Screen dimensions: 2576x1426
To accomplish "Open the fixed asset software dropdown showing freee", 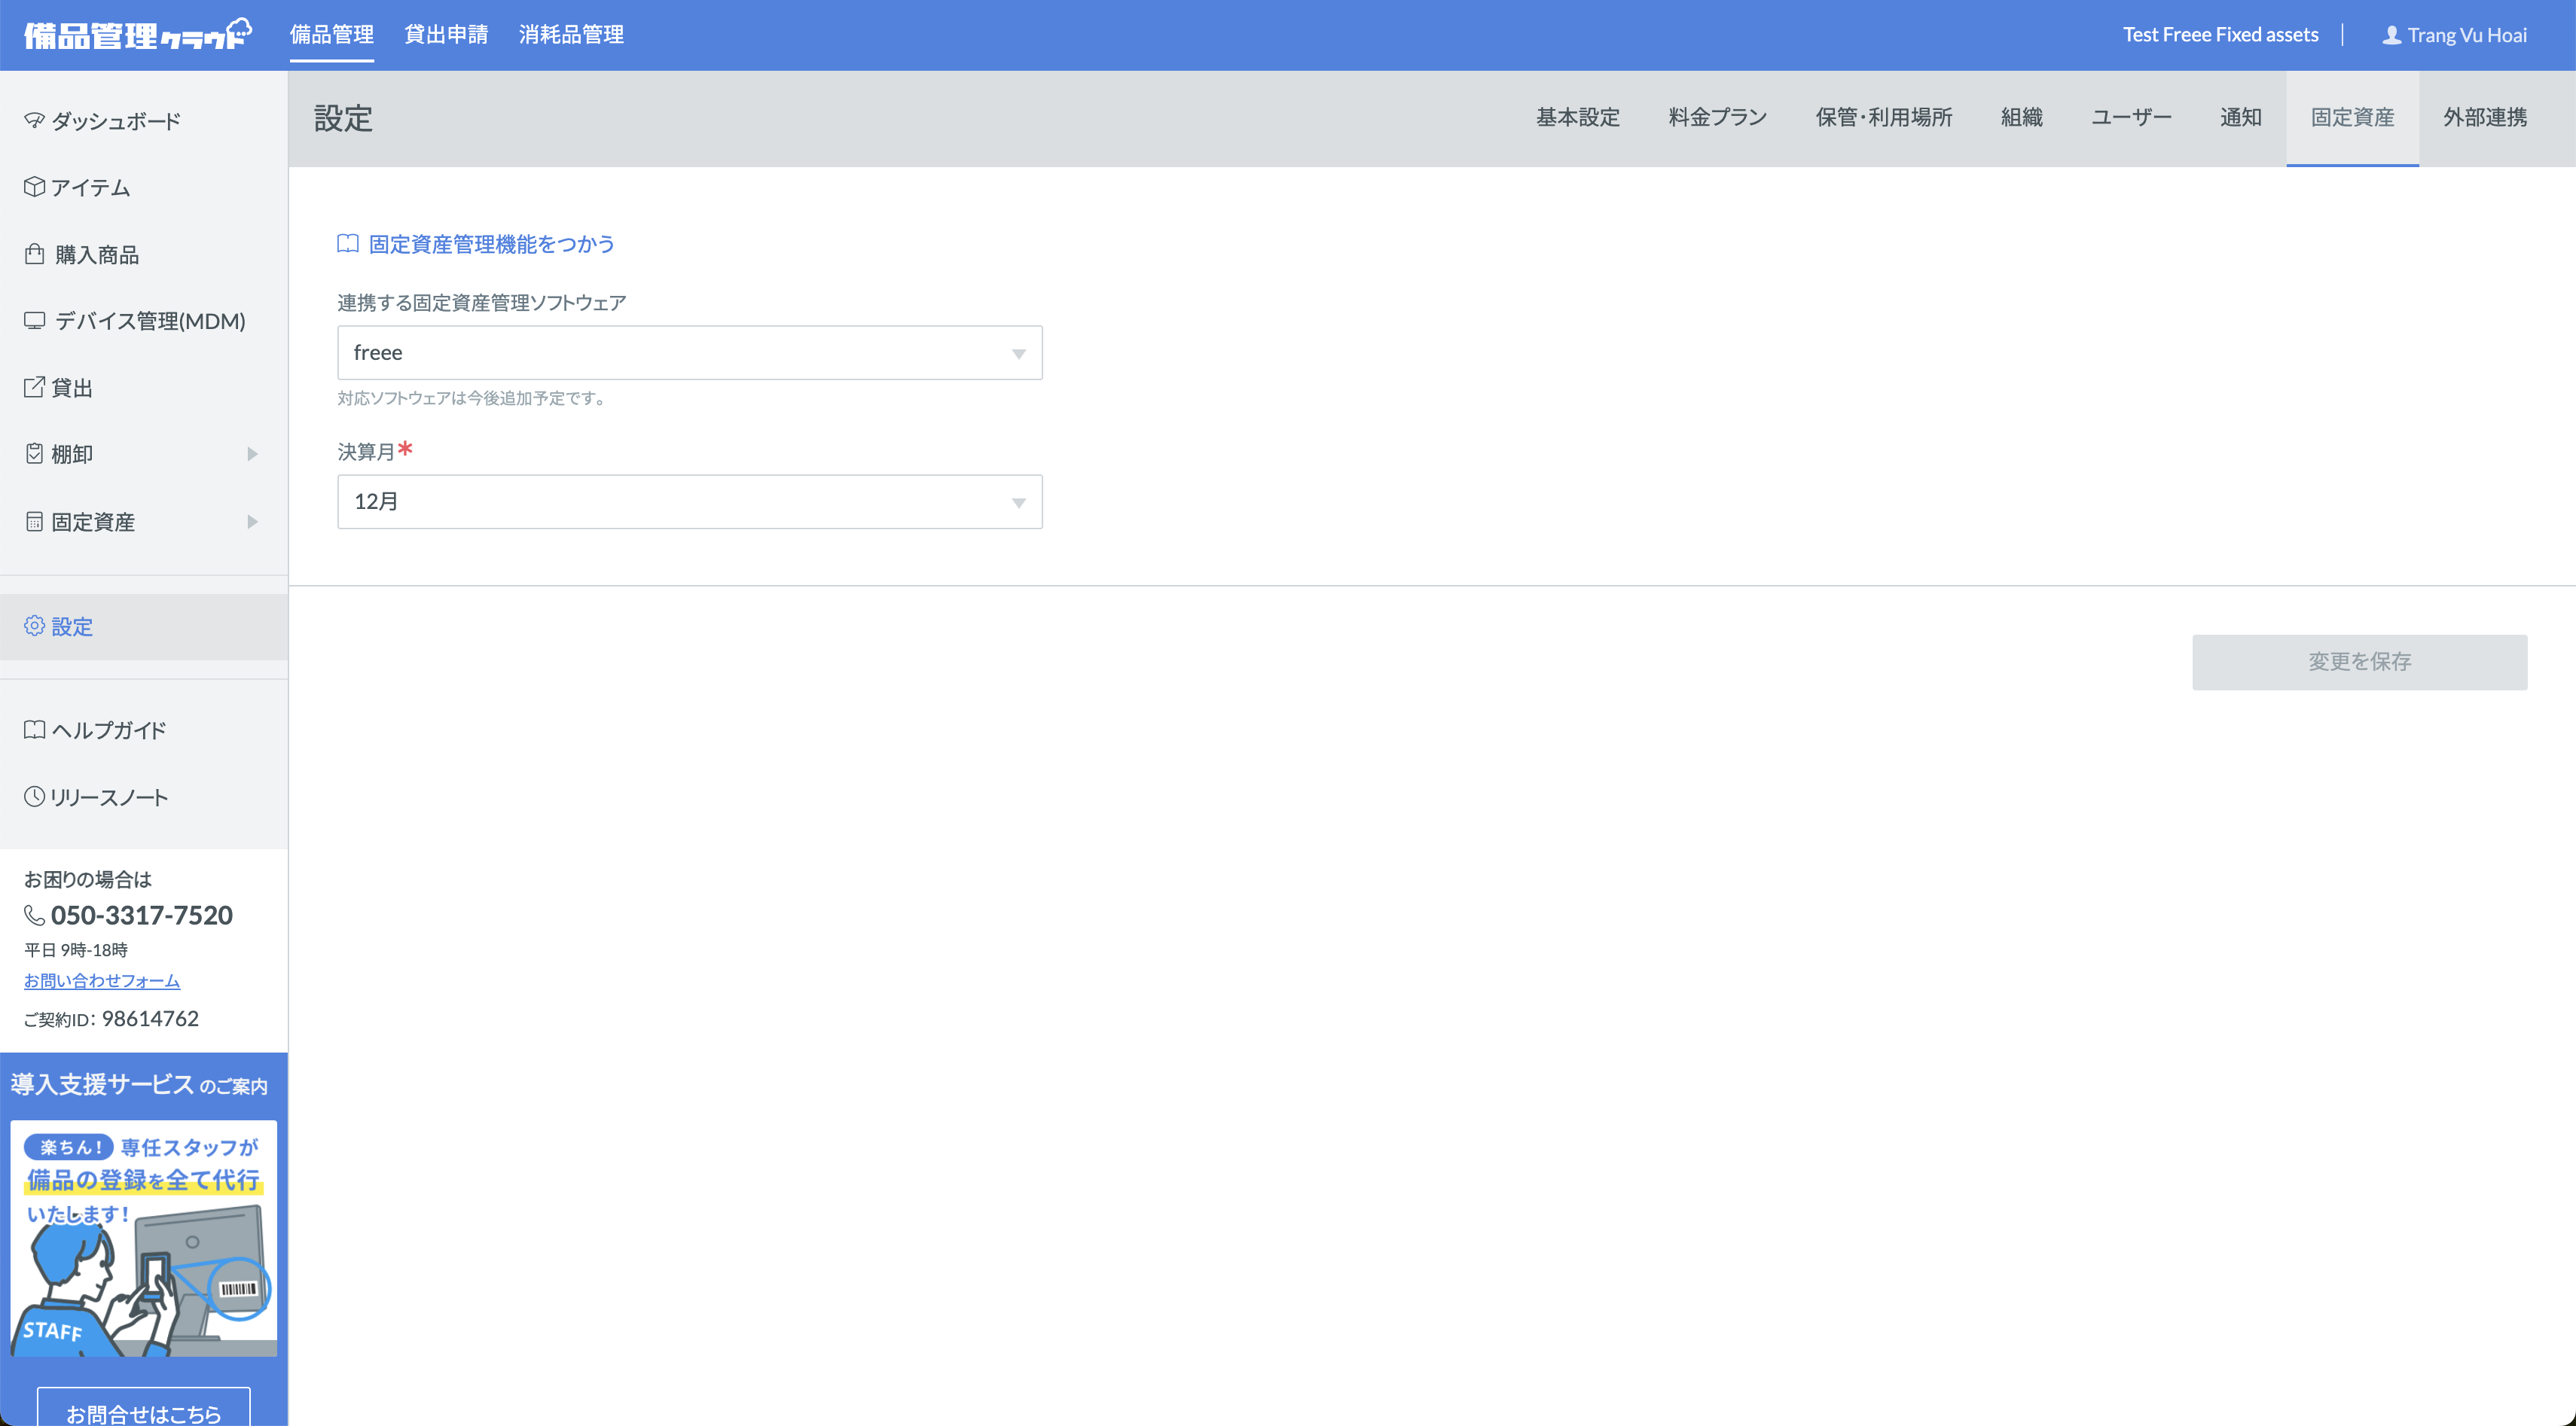I will click(689, 352).
